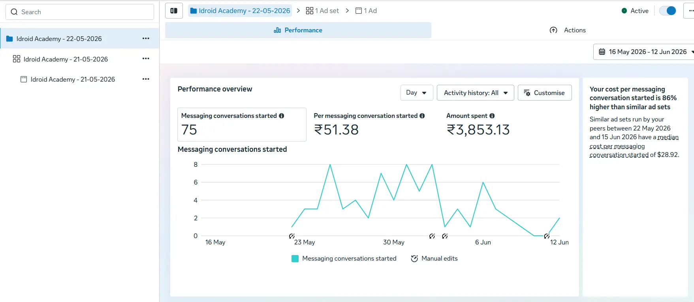Open the Actions tab

568,30
